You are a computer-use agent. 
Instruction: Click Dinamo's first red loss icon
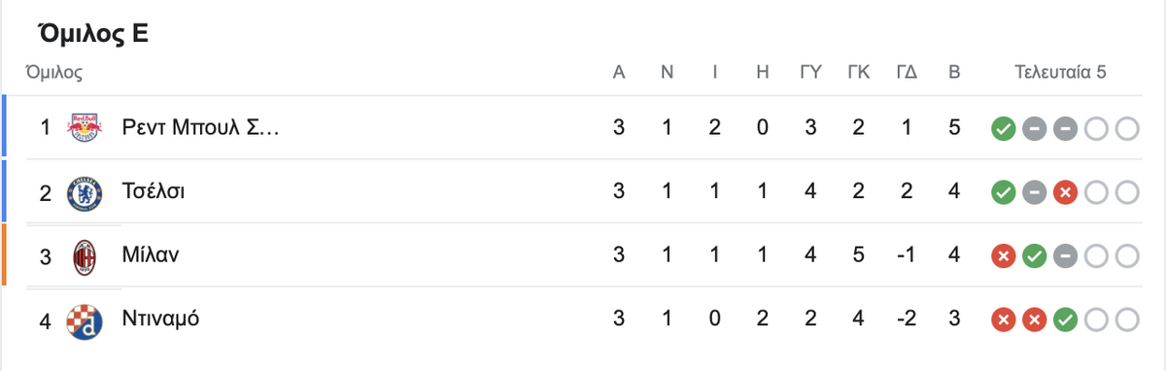[x=1003, y=320]
